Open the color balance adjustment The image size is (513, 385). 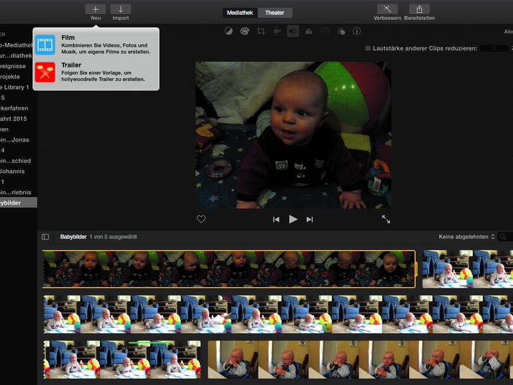pyautogui.click(x=229, y=31)
